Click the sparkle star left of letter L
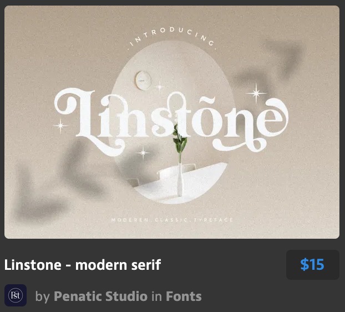Image resolution: width=345 pixels, height=312 pixels. click(60, 125)
